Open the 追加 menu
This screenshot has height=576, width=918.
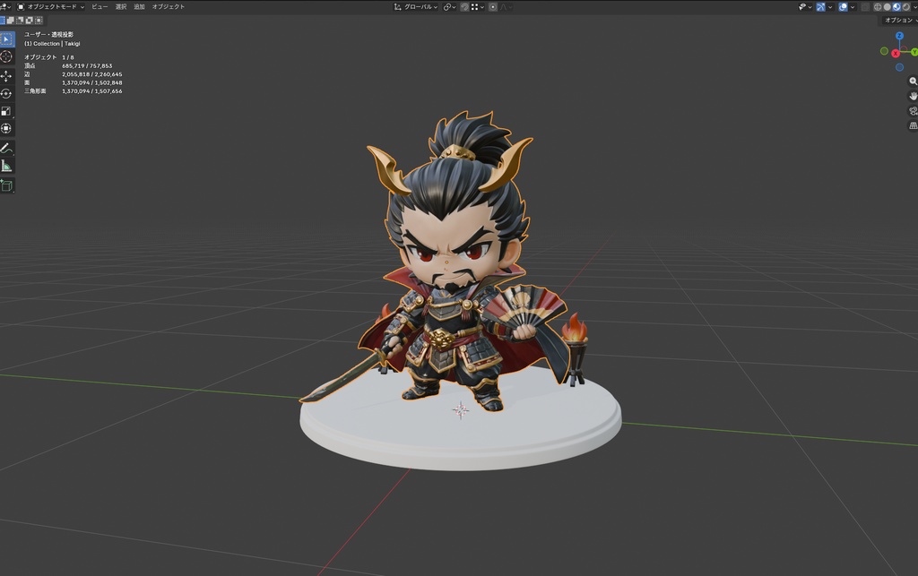pyautogui.click(x=139, y=7)
